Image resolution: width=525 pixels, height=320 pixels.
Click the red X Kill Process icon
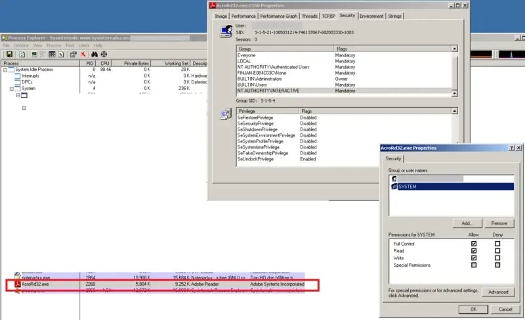83,54
